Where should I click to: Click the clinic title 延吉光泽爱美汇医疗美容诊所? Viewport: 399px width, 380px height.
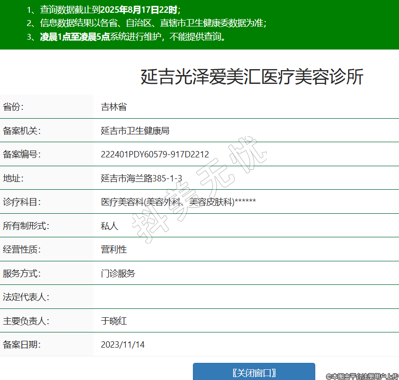[252, 77]
